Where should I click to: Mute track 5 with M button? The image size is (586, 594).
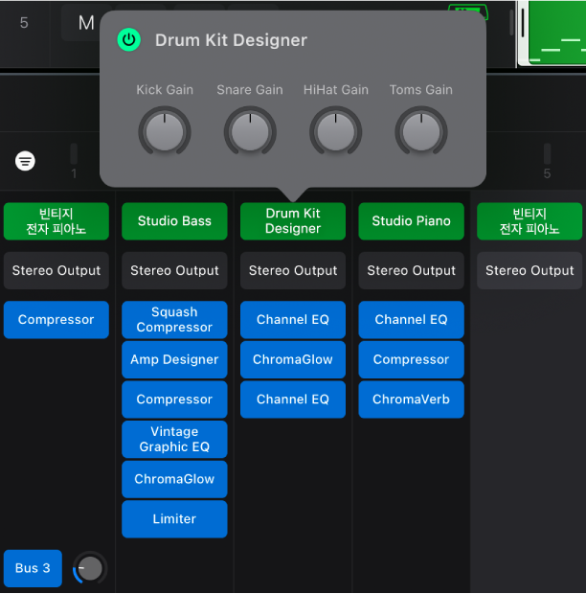pyautogui.click(x=85, y=23)
